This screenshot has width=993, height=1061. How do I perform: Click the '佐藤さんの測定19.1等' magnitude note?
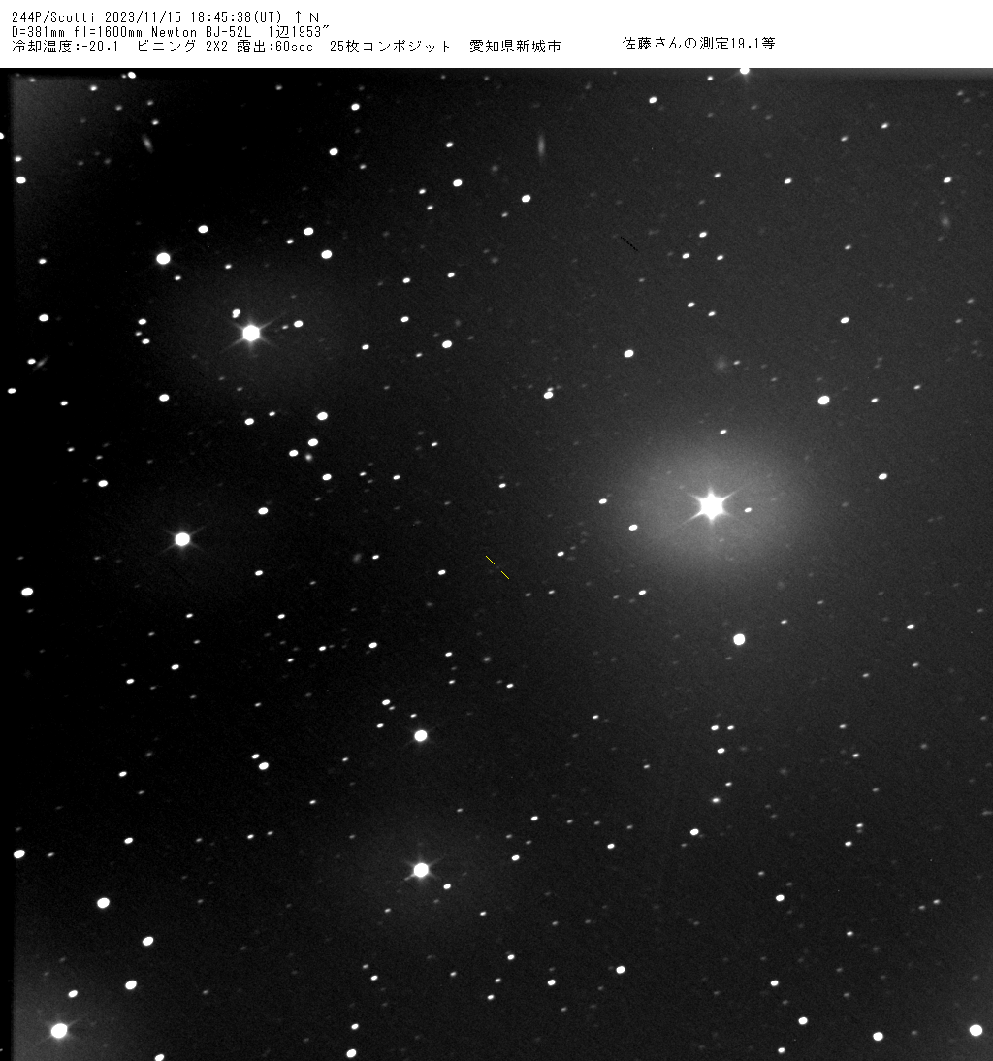(x=699, y=44)
